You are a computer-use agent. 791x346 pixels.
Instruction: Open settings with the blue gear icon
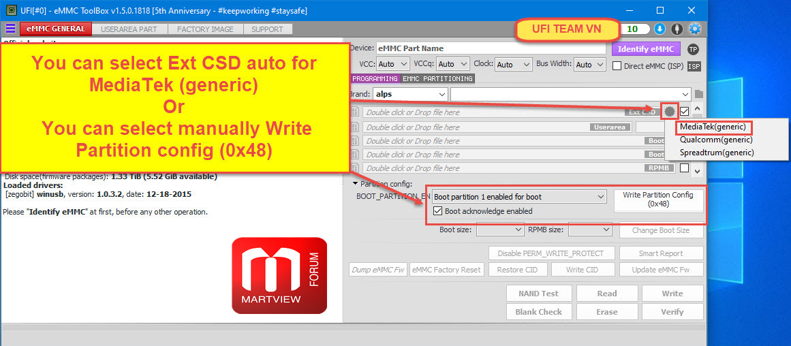pos(695,29)
